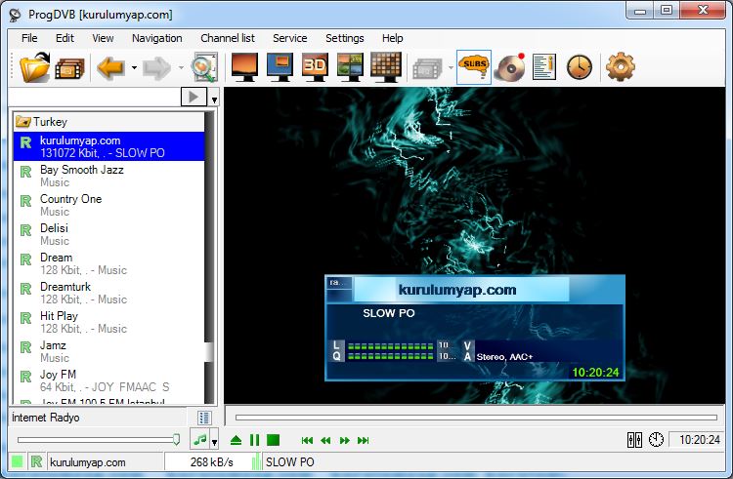Select the kurulumyap.com radio channel
This screenshot has width=733, height=479.
pos(108,146)
